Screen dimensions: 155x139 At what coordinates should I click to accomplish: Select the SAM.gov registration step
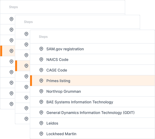click(x=92, y=49)
